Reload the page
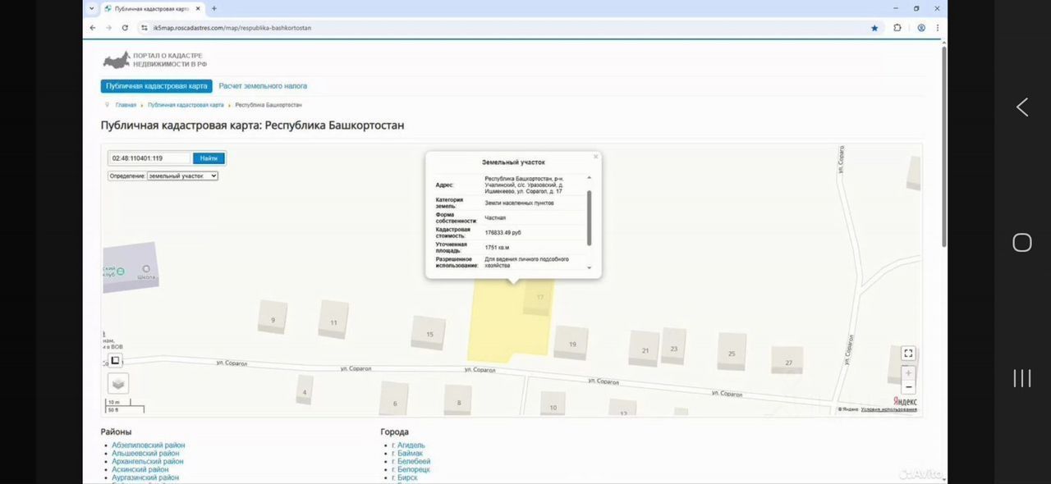This screenshot has width=1051, height=484. 125,28
